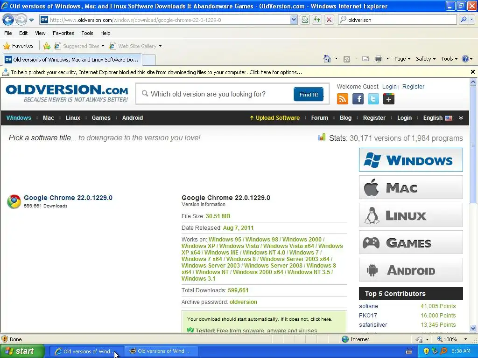The height and width of the screenshot is (358, 478).
Task: Open recent pages dropdown beside Forward button
Action: (31, 20)
